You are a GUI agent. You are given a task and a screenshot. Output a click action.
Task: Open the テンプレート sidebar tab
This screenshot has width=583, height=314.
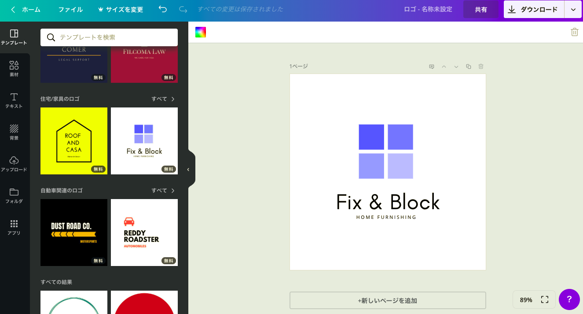click(x=14, y=37)
